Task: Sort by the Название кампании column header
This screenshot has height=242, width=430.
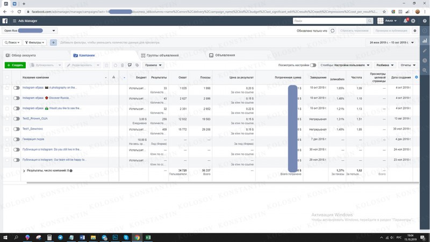Action: pyautogui.click(x=35, y=77)
